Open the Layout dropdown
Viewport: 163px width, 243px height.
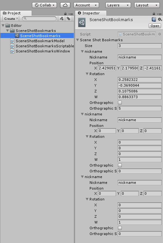(x=147, y=5)
